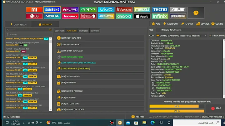Select the Spreadtrum brand logo
The height and width of the screenshot is (126, 225).
coord(178,16)
